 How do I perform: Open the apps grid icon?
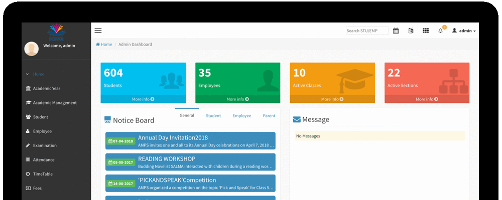[426, 30]
